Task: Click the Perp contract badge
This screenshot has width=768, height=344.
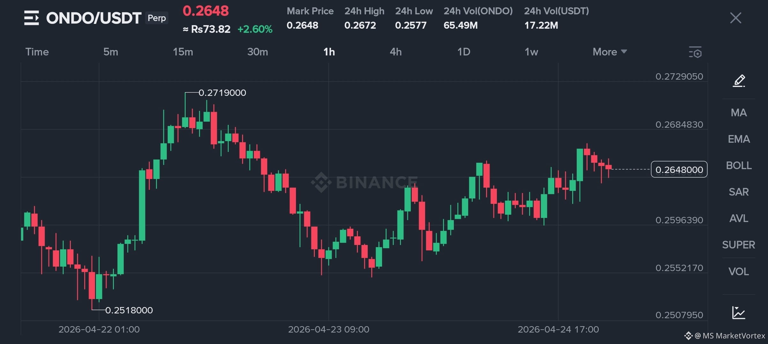Action: coord(157,18)
